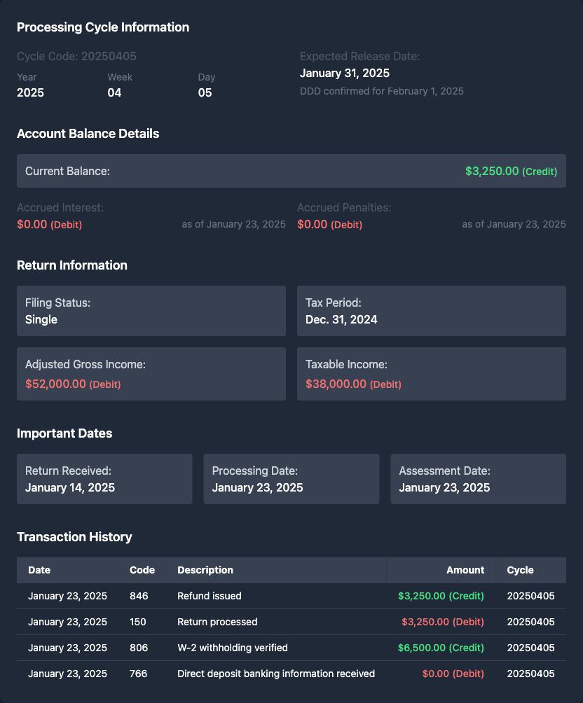Select the Tax Period card
The width and height of the screenshot is (583, 703).
click(431, 311)
